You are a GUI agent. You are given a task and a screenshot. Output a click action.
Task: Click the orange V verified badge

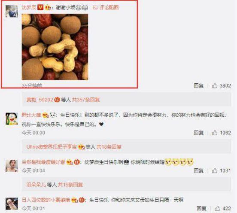point(40,7)
